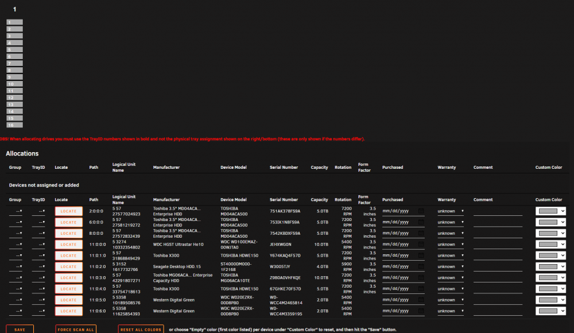Click Comment field for path 11:0:2:0 row
574x333 pixels.
(498, 267)
